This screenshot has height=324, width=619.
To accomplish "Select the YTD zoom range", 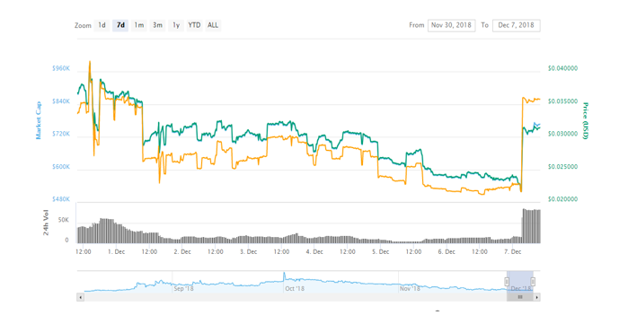I will tap(194, 25).
